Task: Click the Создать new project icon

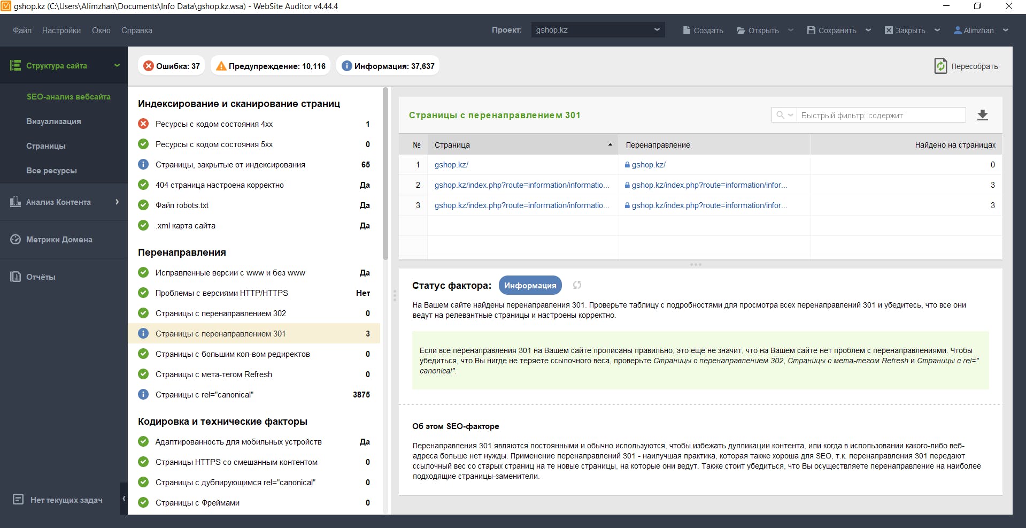Action: point(686,30)
